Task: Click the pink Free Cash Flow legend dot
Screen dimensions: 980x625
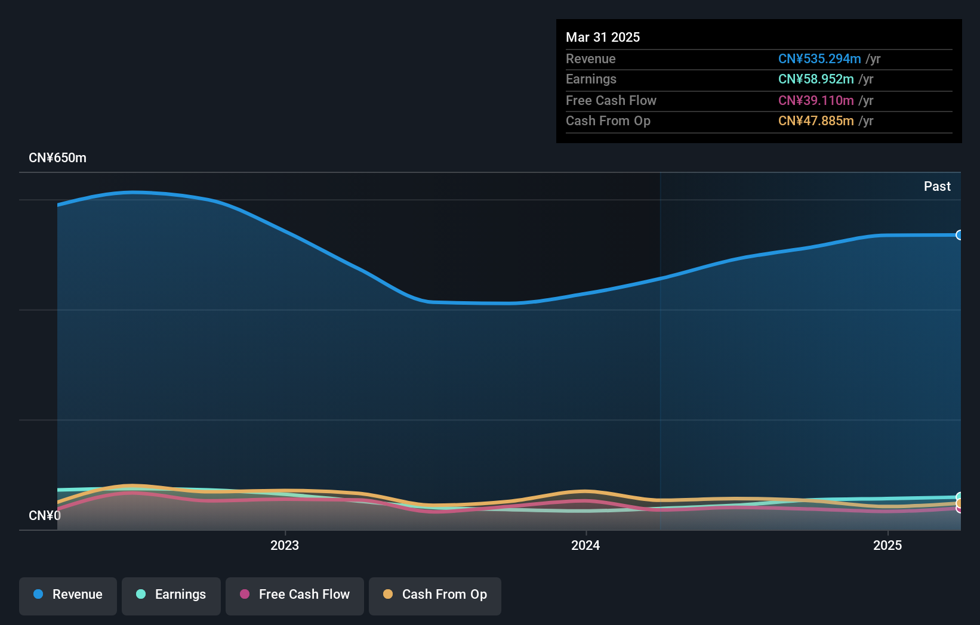Action: [245, 594]
